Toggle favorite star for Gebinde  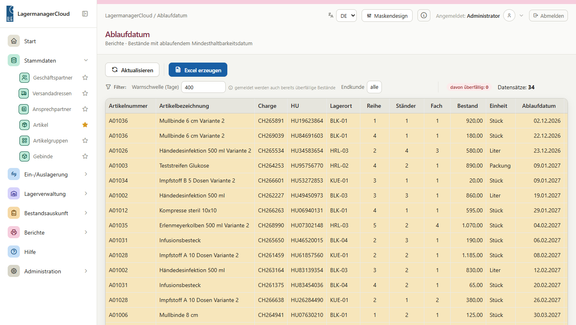85,156
